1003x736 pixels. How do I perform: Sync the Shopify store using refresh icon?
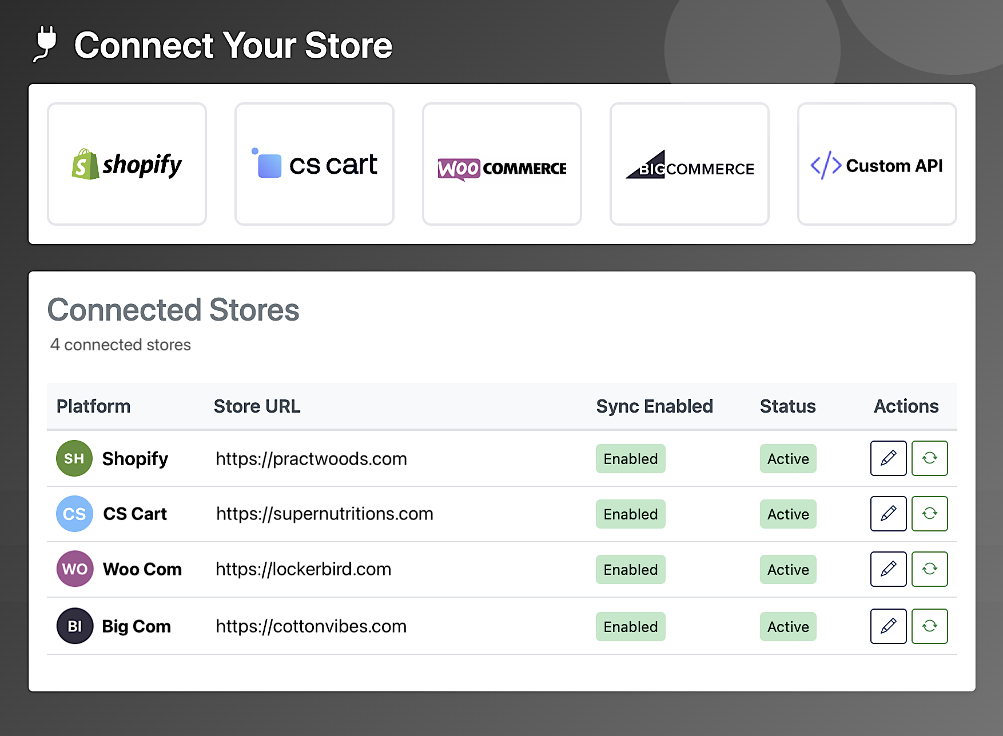930,458
